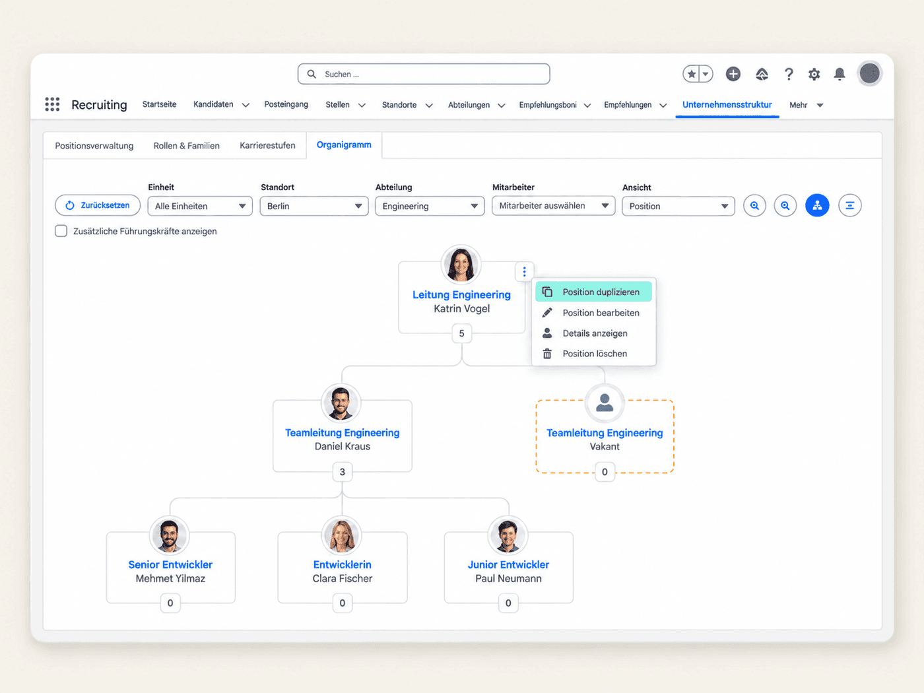
Task: Click the global add plus icon
Action: coord(733,74)
